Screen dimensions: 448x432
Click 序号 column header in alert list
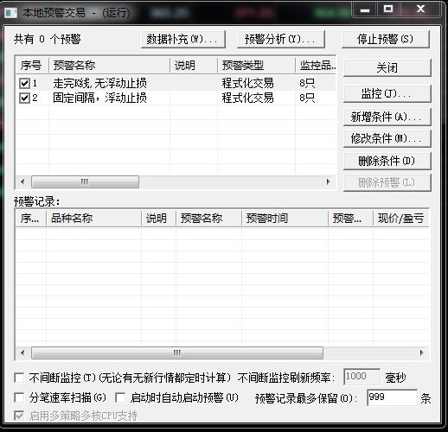(32, 66)
